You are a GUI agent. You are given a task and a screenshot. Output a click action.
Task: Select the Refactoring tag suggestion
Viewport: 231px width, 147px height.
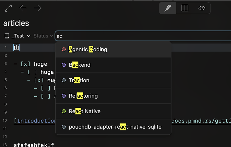click(x=113, y=96)
